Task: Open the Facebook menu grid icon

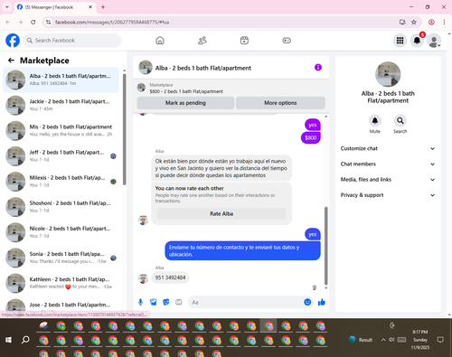Action: click(400, 41)
